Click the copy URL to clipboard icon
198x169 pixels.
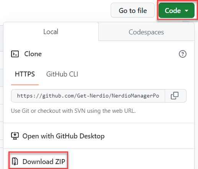[x=175, y=96]
